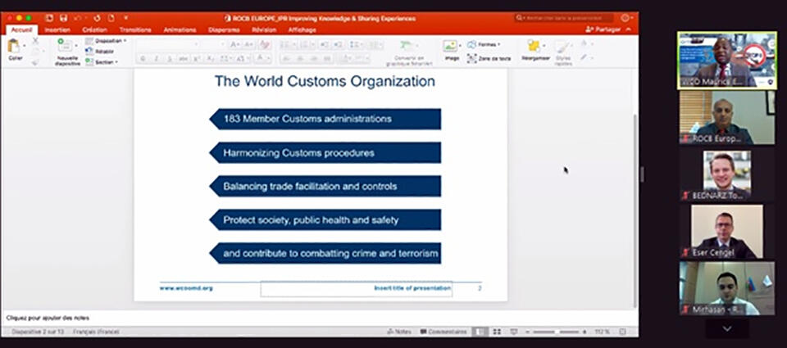Open the Disposition layout dropdown

coord(106,41)
